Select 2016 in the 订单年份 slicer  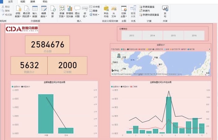click(194, 36)
